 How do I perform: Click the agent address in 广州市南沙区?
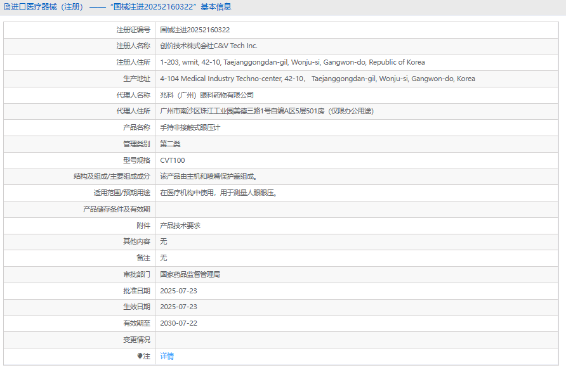tap(267, 112)
